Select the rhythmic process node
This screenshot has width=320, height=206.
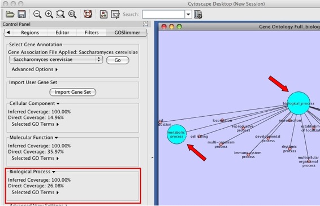click(289, 149)
